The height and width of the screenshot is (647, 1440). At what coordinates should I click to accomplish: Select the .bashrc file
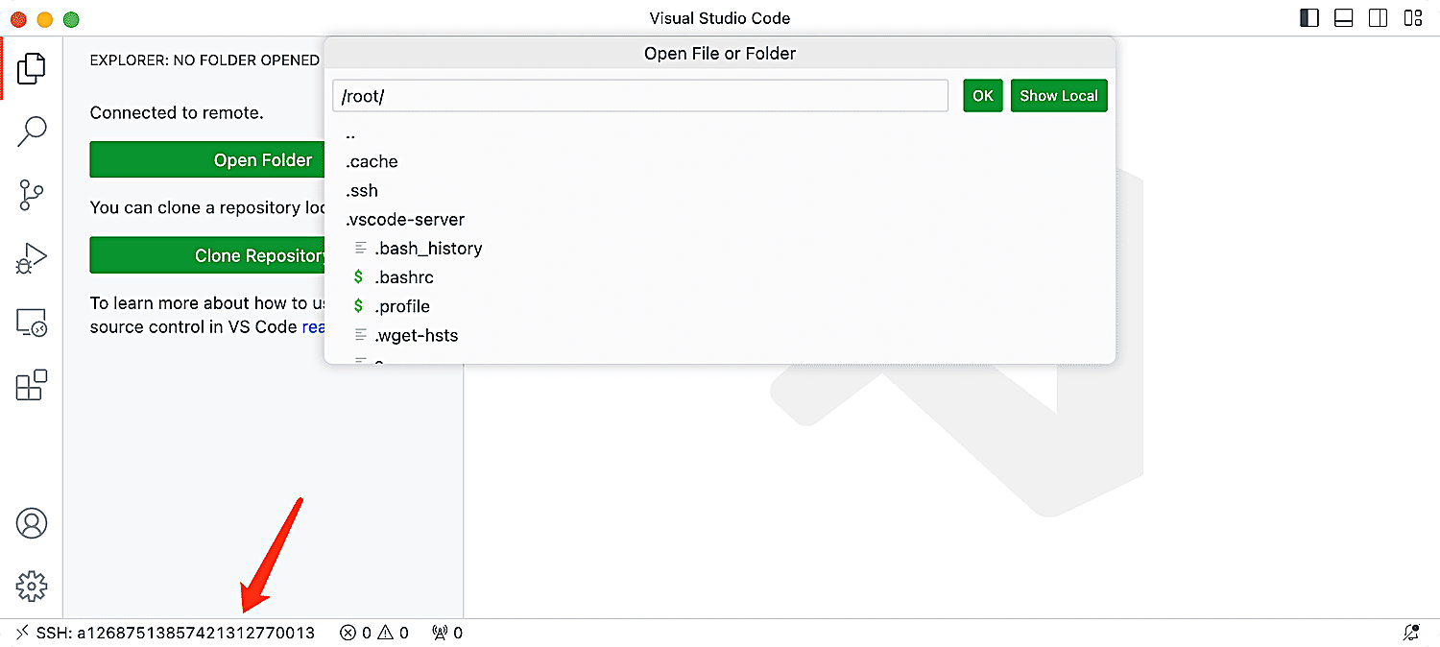click(720, 277)
